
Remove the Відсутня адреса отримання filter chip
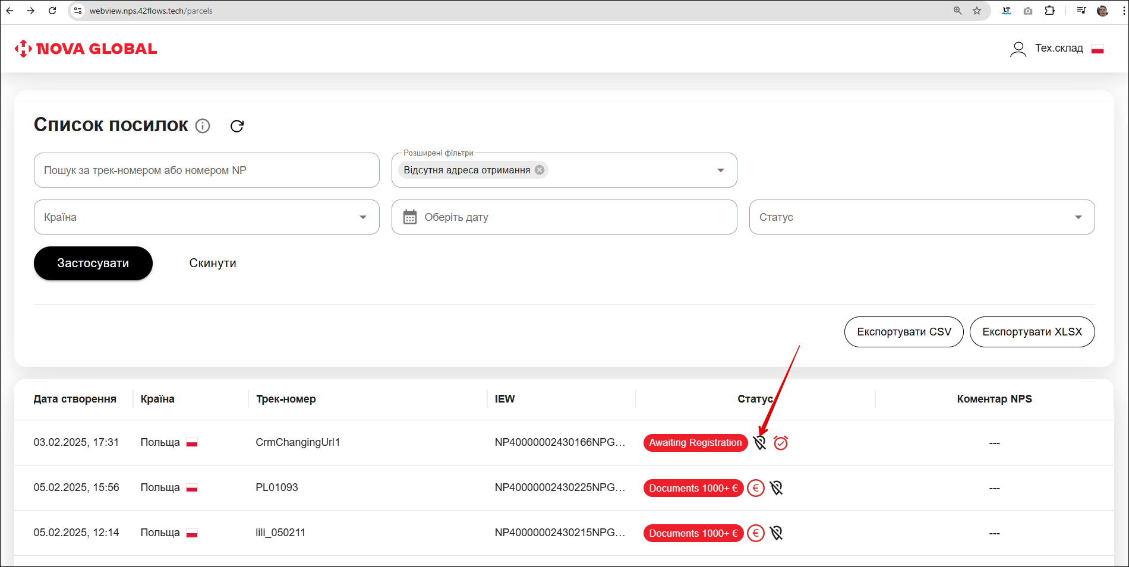point(540,170)
